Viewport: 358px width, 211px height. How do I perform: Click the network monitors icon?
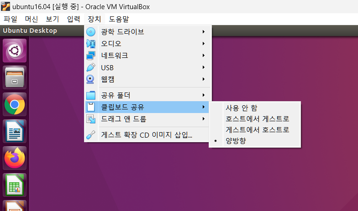pos(91,56)
